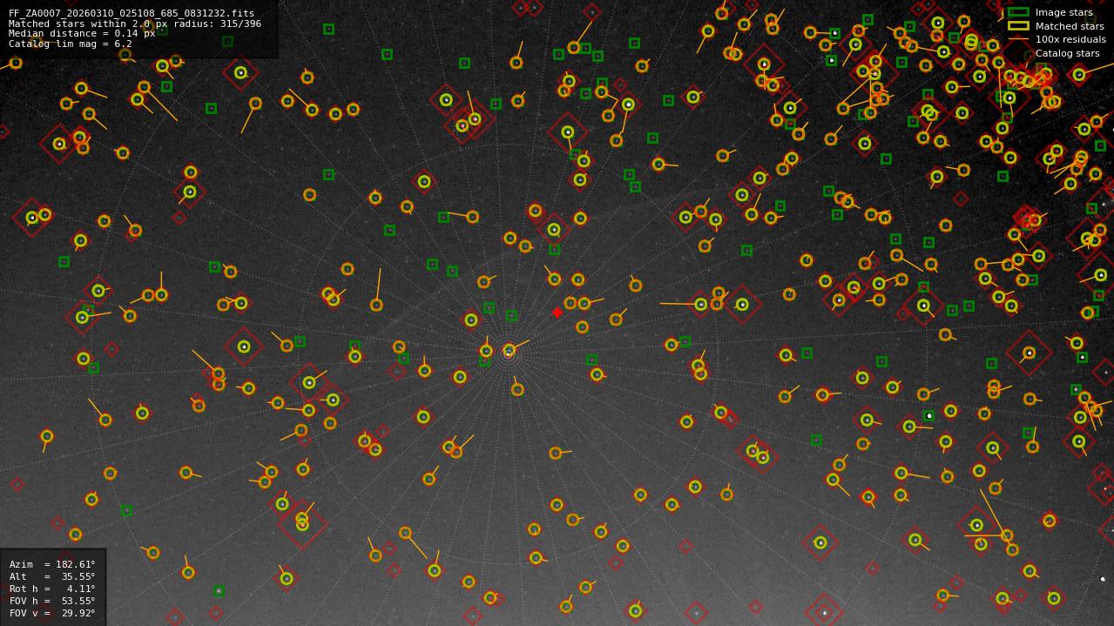Select the 'Catalog stars' legend label
Viewport: 1114px width, 626px height.
coord(1067,53)
